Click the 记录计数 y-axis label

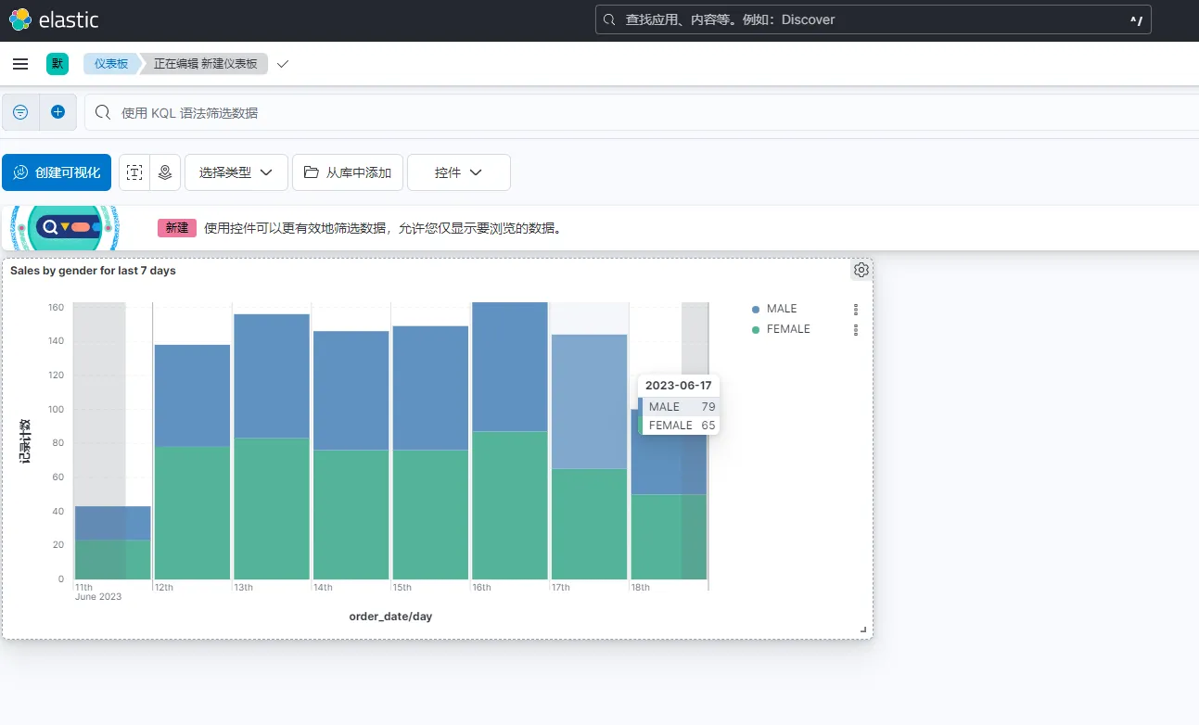[x=26, y=441]
